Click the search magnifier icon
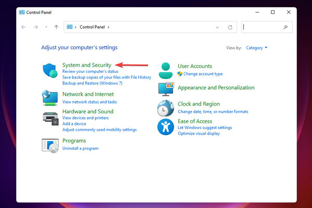The image size is (312, 208). coord(285,27)
